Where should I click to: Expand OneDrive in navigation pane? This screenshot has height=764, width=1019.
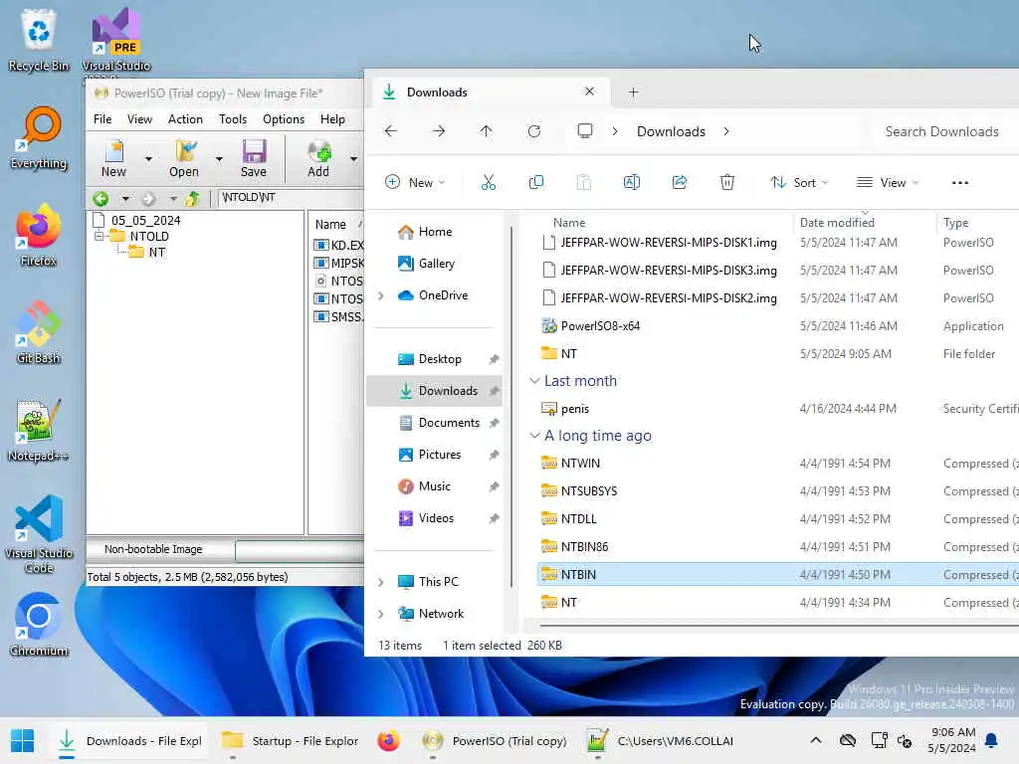pyautogui.click(x=381, y=295)
